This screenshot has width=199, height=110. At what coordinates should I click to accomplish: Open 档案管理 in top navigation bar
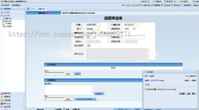tap(156, 5)
